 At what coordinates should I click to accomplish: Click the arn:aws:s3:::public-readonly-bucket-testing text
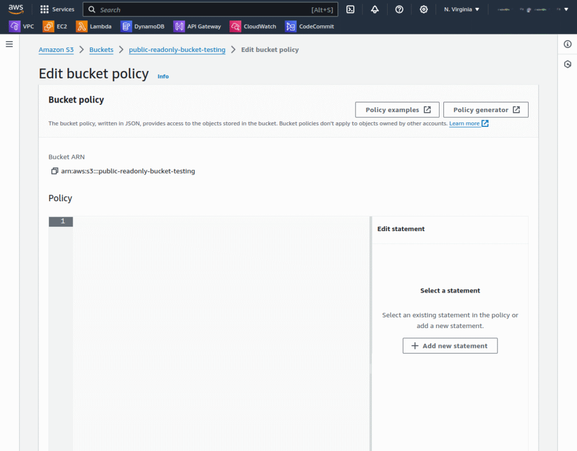click(128, 171)
